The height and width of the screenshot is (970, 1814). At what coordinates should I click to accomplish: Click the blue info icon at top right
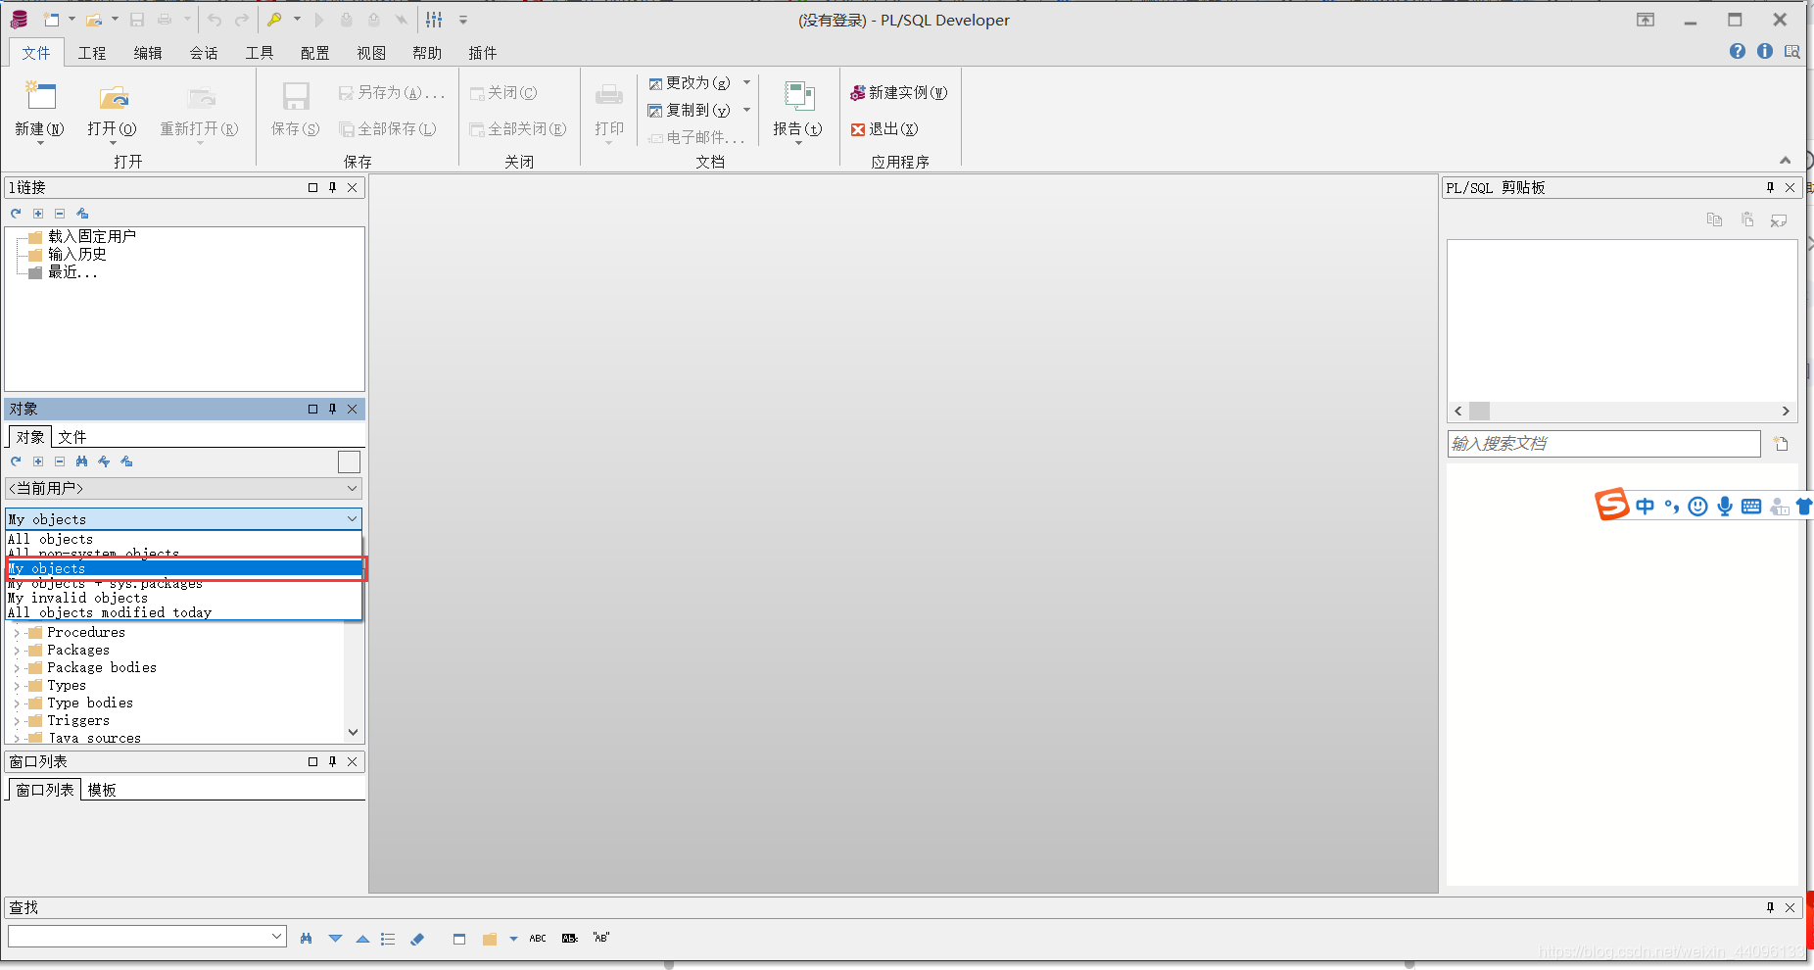pos(1764,51)
